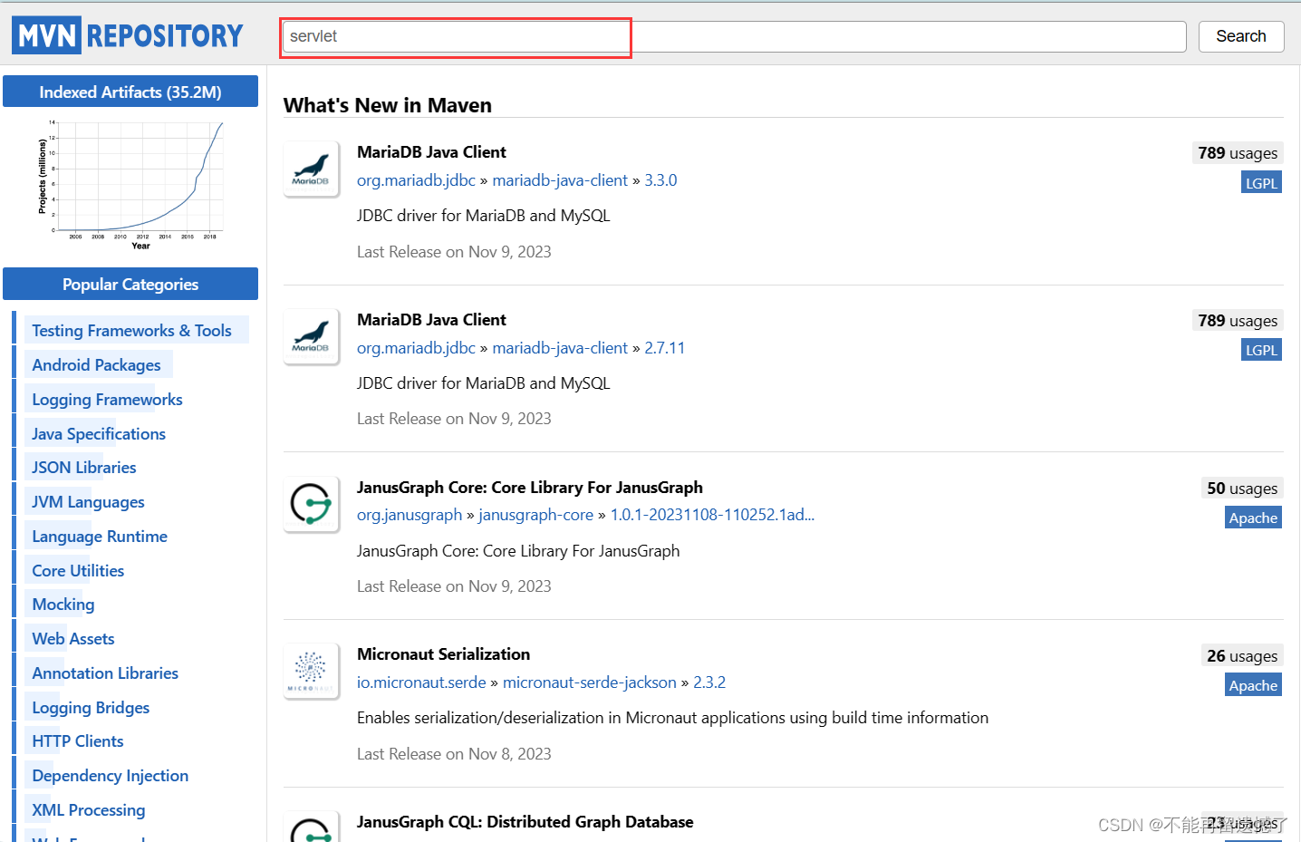Click org.mariadb.jdbc link in first result
Viewport: 1301px width, 842px height.
tap(416, 180)
